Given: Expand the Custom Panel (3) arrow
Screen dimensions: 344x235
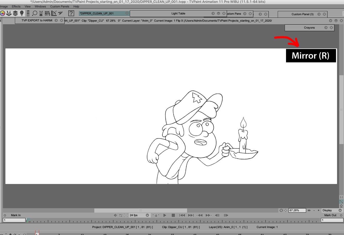Looking at the screenshot, I should tap(319, 14).
